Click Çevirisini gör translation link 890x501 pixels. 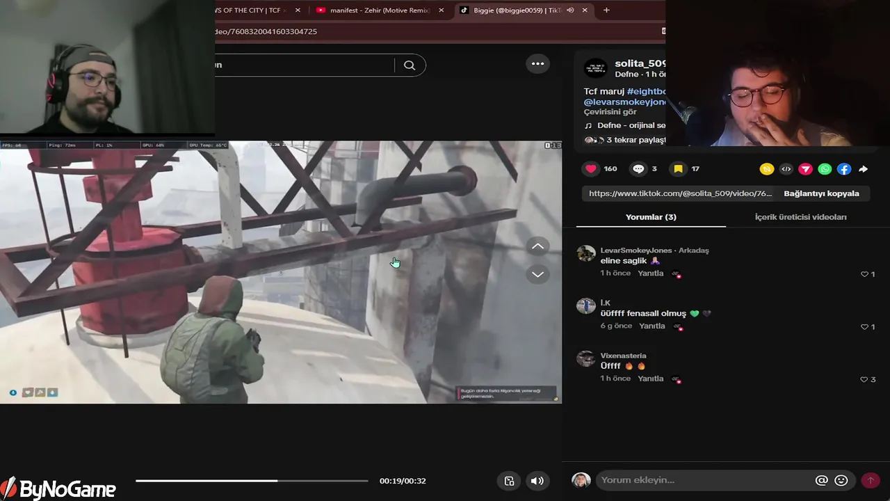[610, 112]
